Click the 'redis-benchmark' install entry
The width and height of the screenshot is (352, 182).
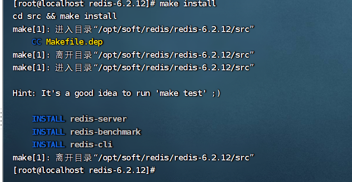[105, 132]
